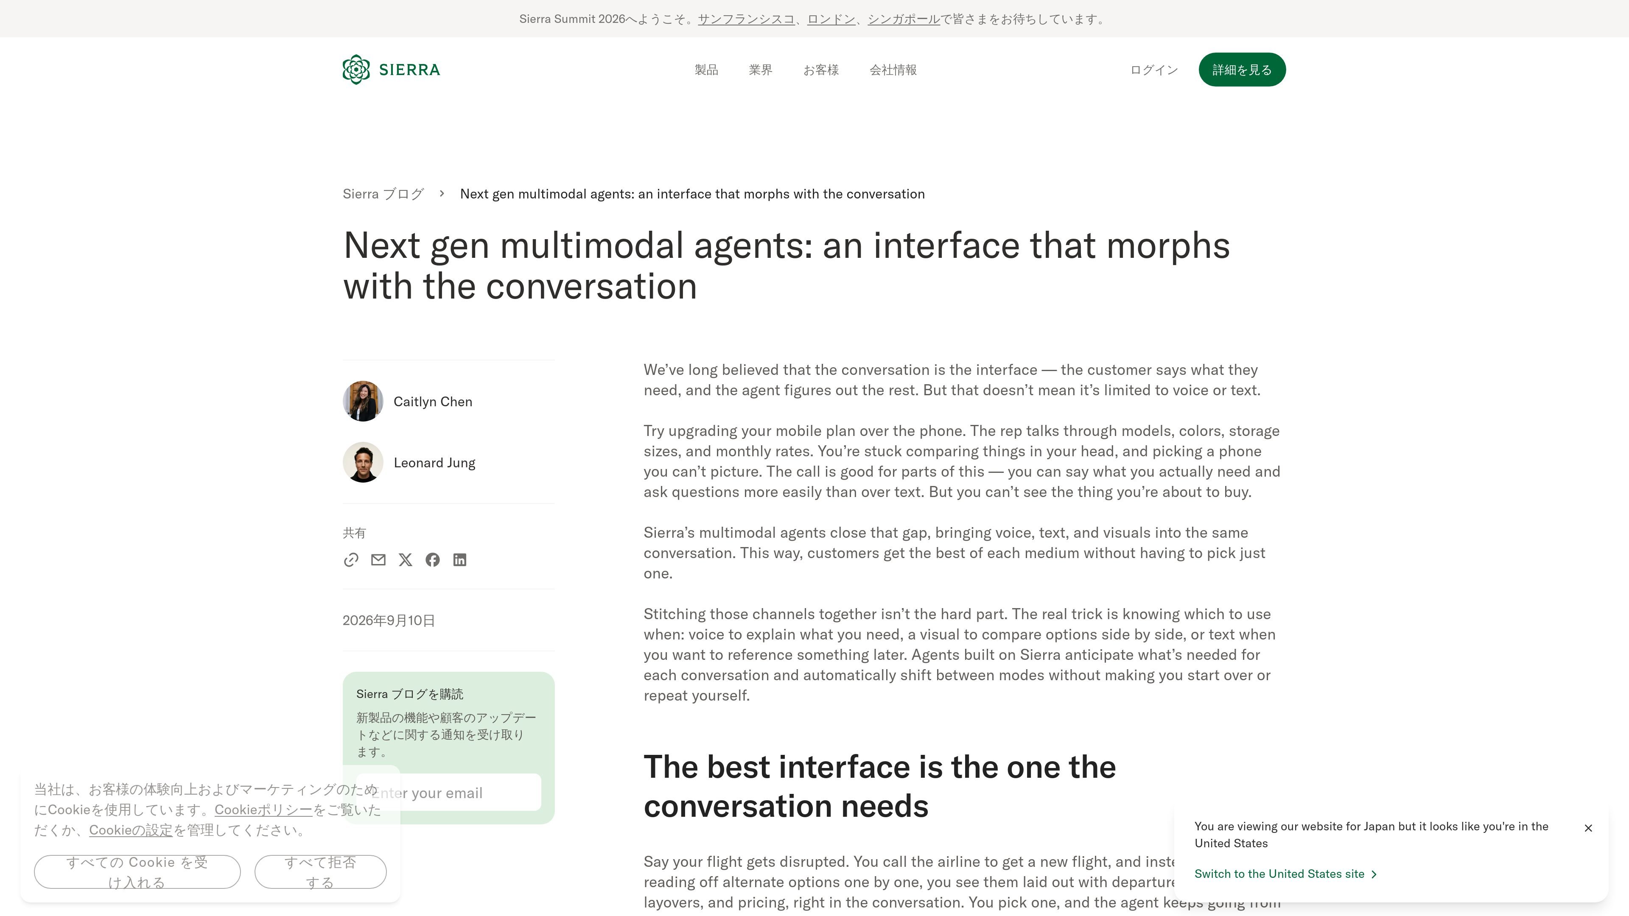The width and height of the screenshot is (1629, 916).
Task: Share the article by email icon
Action: pyautogui.click(x=378, y=560)
